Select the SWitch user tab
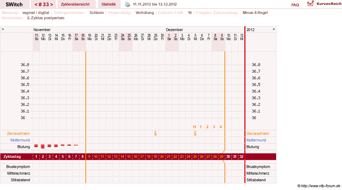 [x=14, y=5]
